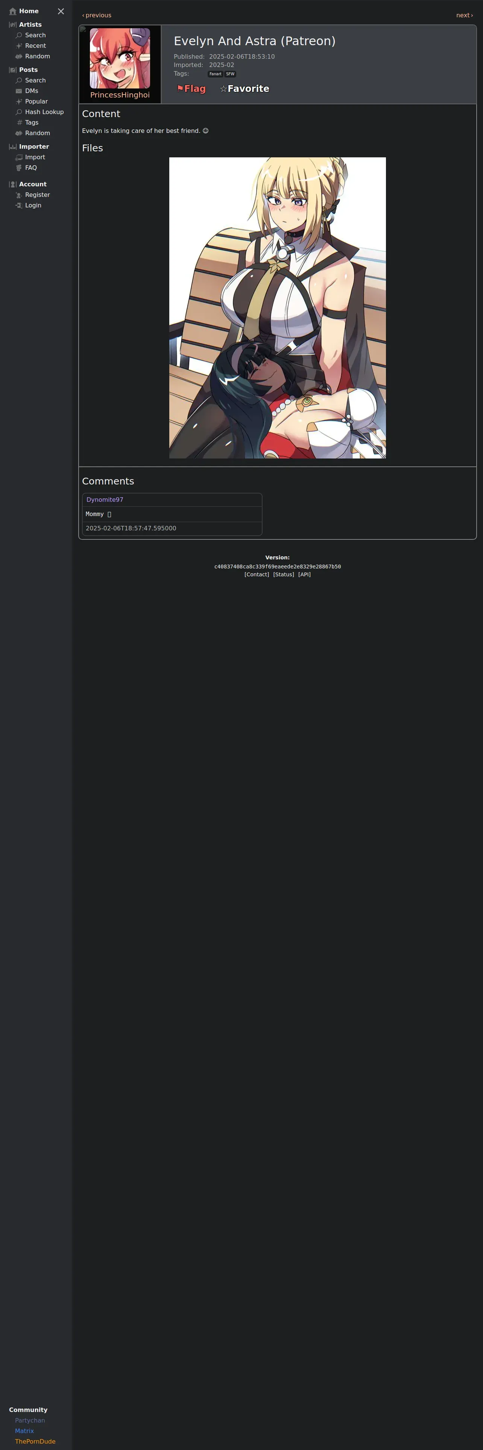Click the envelope icon beside DMs

pyautogui.click(x=19, y=91)
